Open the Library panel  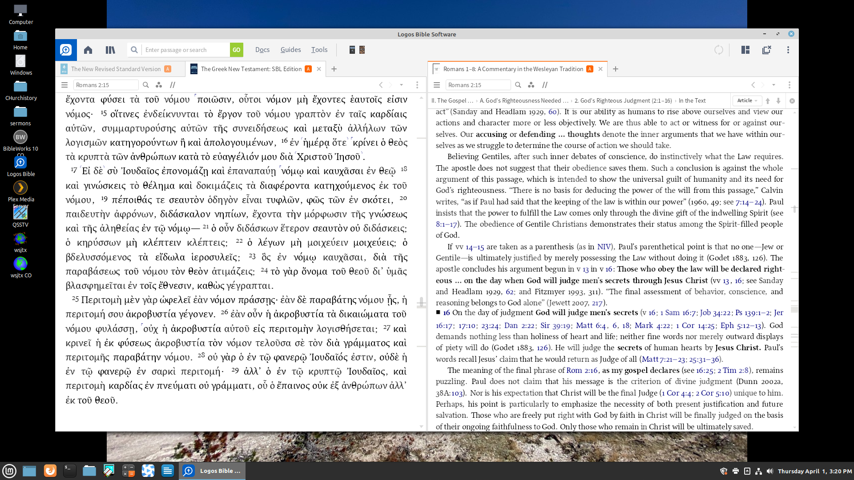pos(110,50)
